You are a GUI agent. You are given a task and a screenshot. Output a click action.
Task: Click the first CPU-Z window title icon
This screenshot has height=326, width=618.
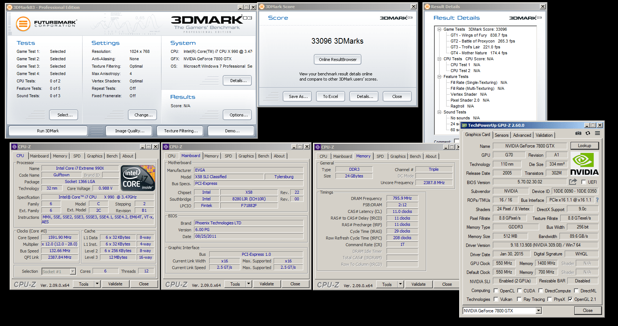pos(14,147)
